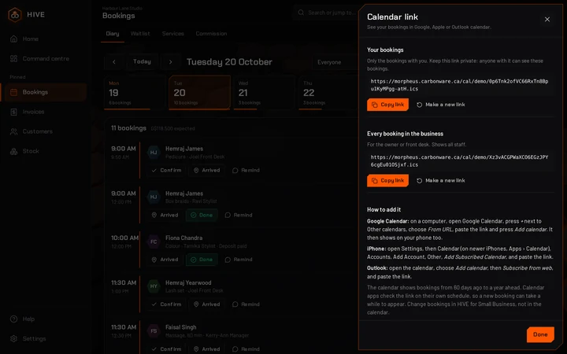Switch to the Waitlist tab
Viewport: 567px width, 354px height.
tap(140, 34)
